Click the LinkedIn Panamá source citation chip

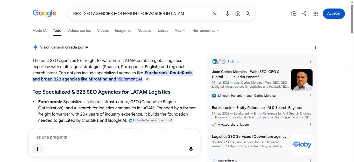(151, 120)
